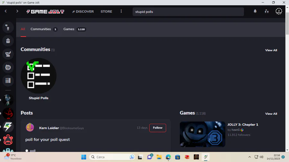Open the Stupid Polls community thumbnail
The width and height of the screenshot is (289, 162).
tap(39, 76)
